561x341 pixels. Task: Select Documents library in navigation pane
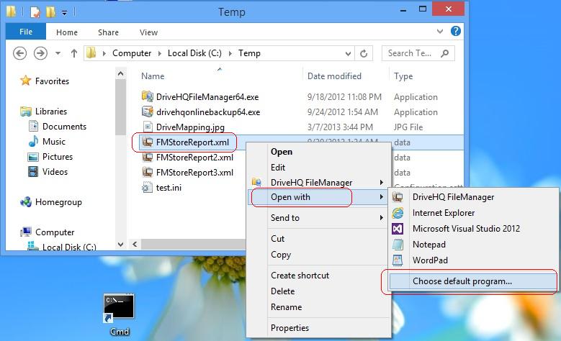(64, 127)
